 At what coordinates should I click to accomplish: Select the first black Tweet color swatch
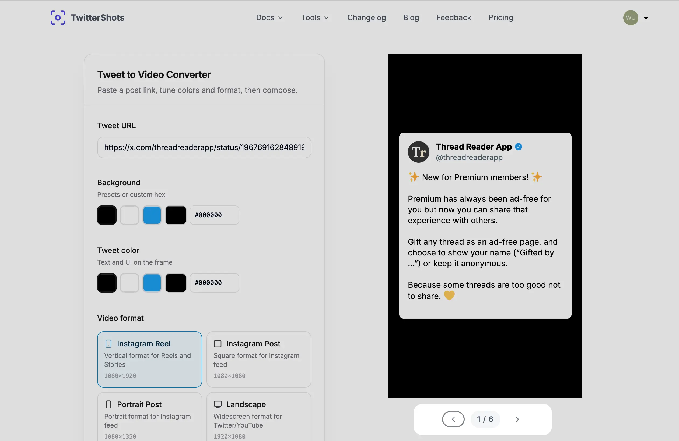click(107, 283)
